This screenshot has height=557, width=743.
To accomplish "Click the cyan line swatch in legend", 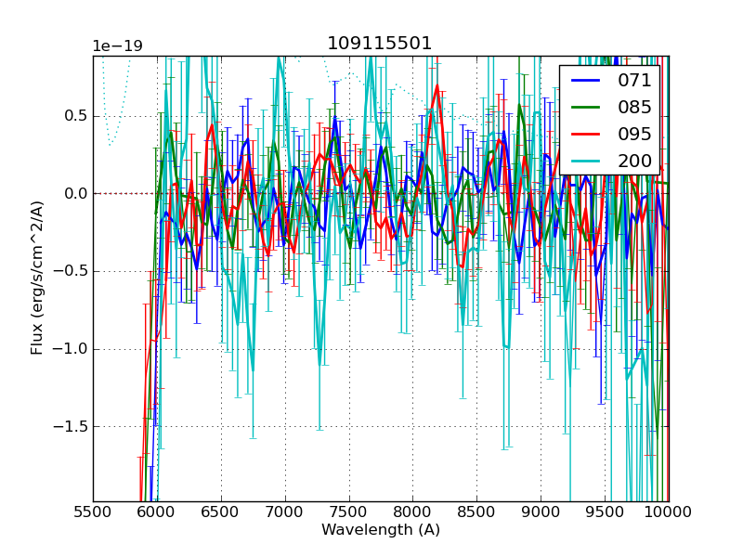I will [587, 161].
